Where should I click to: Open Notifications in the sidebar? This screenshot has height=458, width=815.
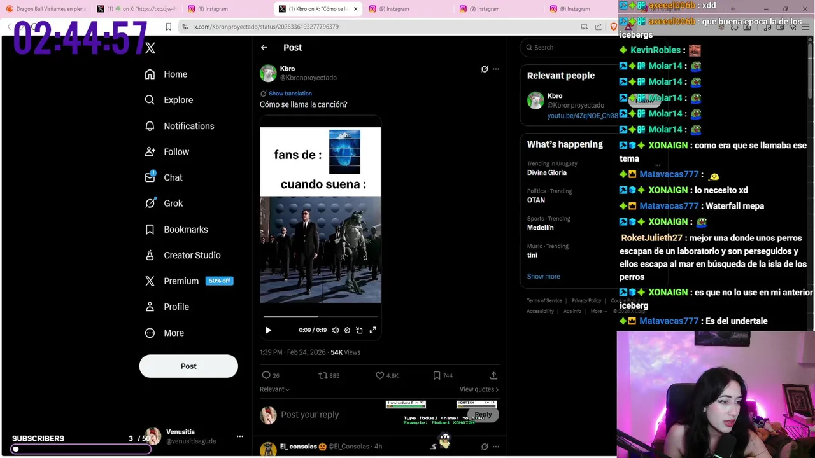tap(180, 126)
